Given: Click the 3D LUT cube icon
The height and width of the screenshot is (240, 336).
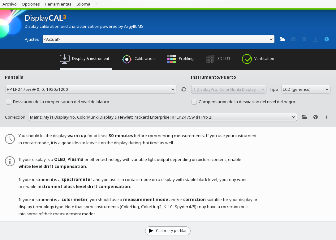Looking at the screenshot, I should point(210,59).
